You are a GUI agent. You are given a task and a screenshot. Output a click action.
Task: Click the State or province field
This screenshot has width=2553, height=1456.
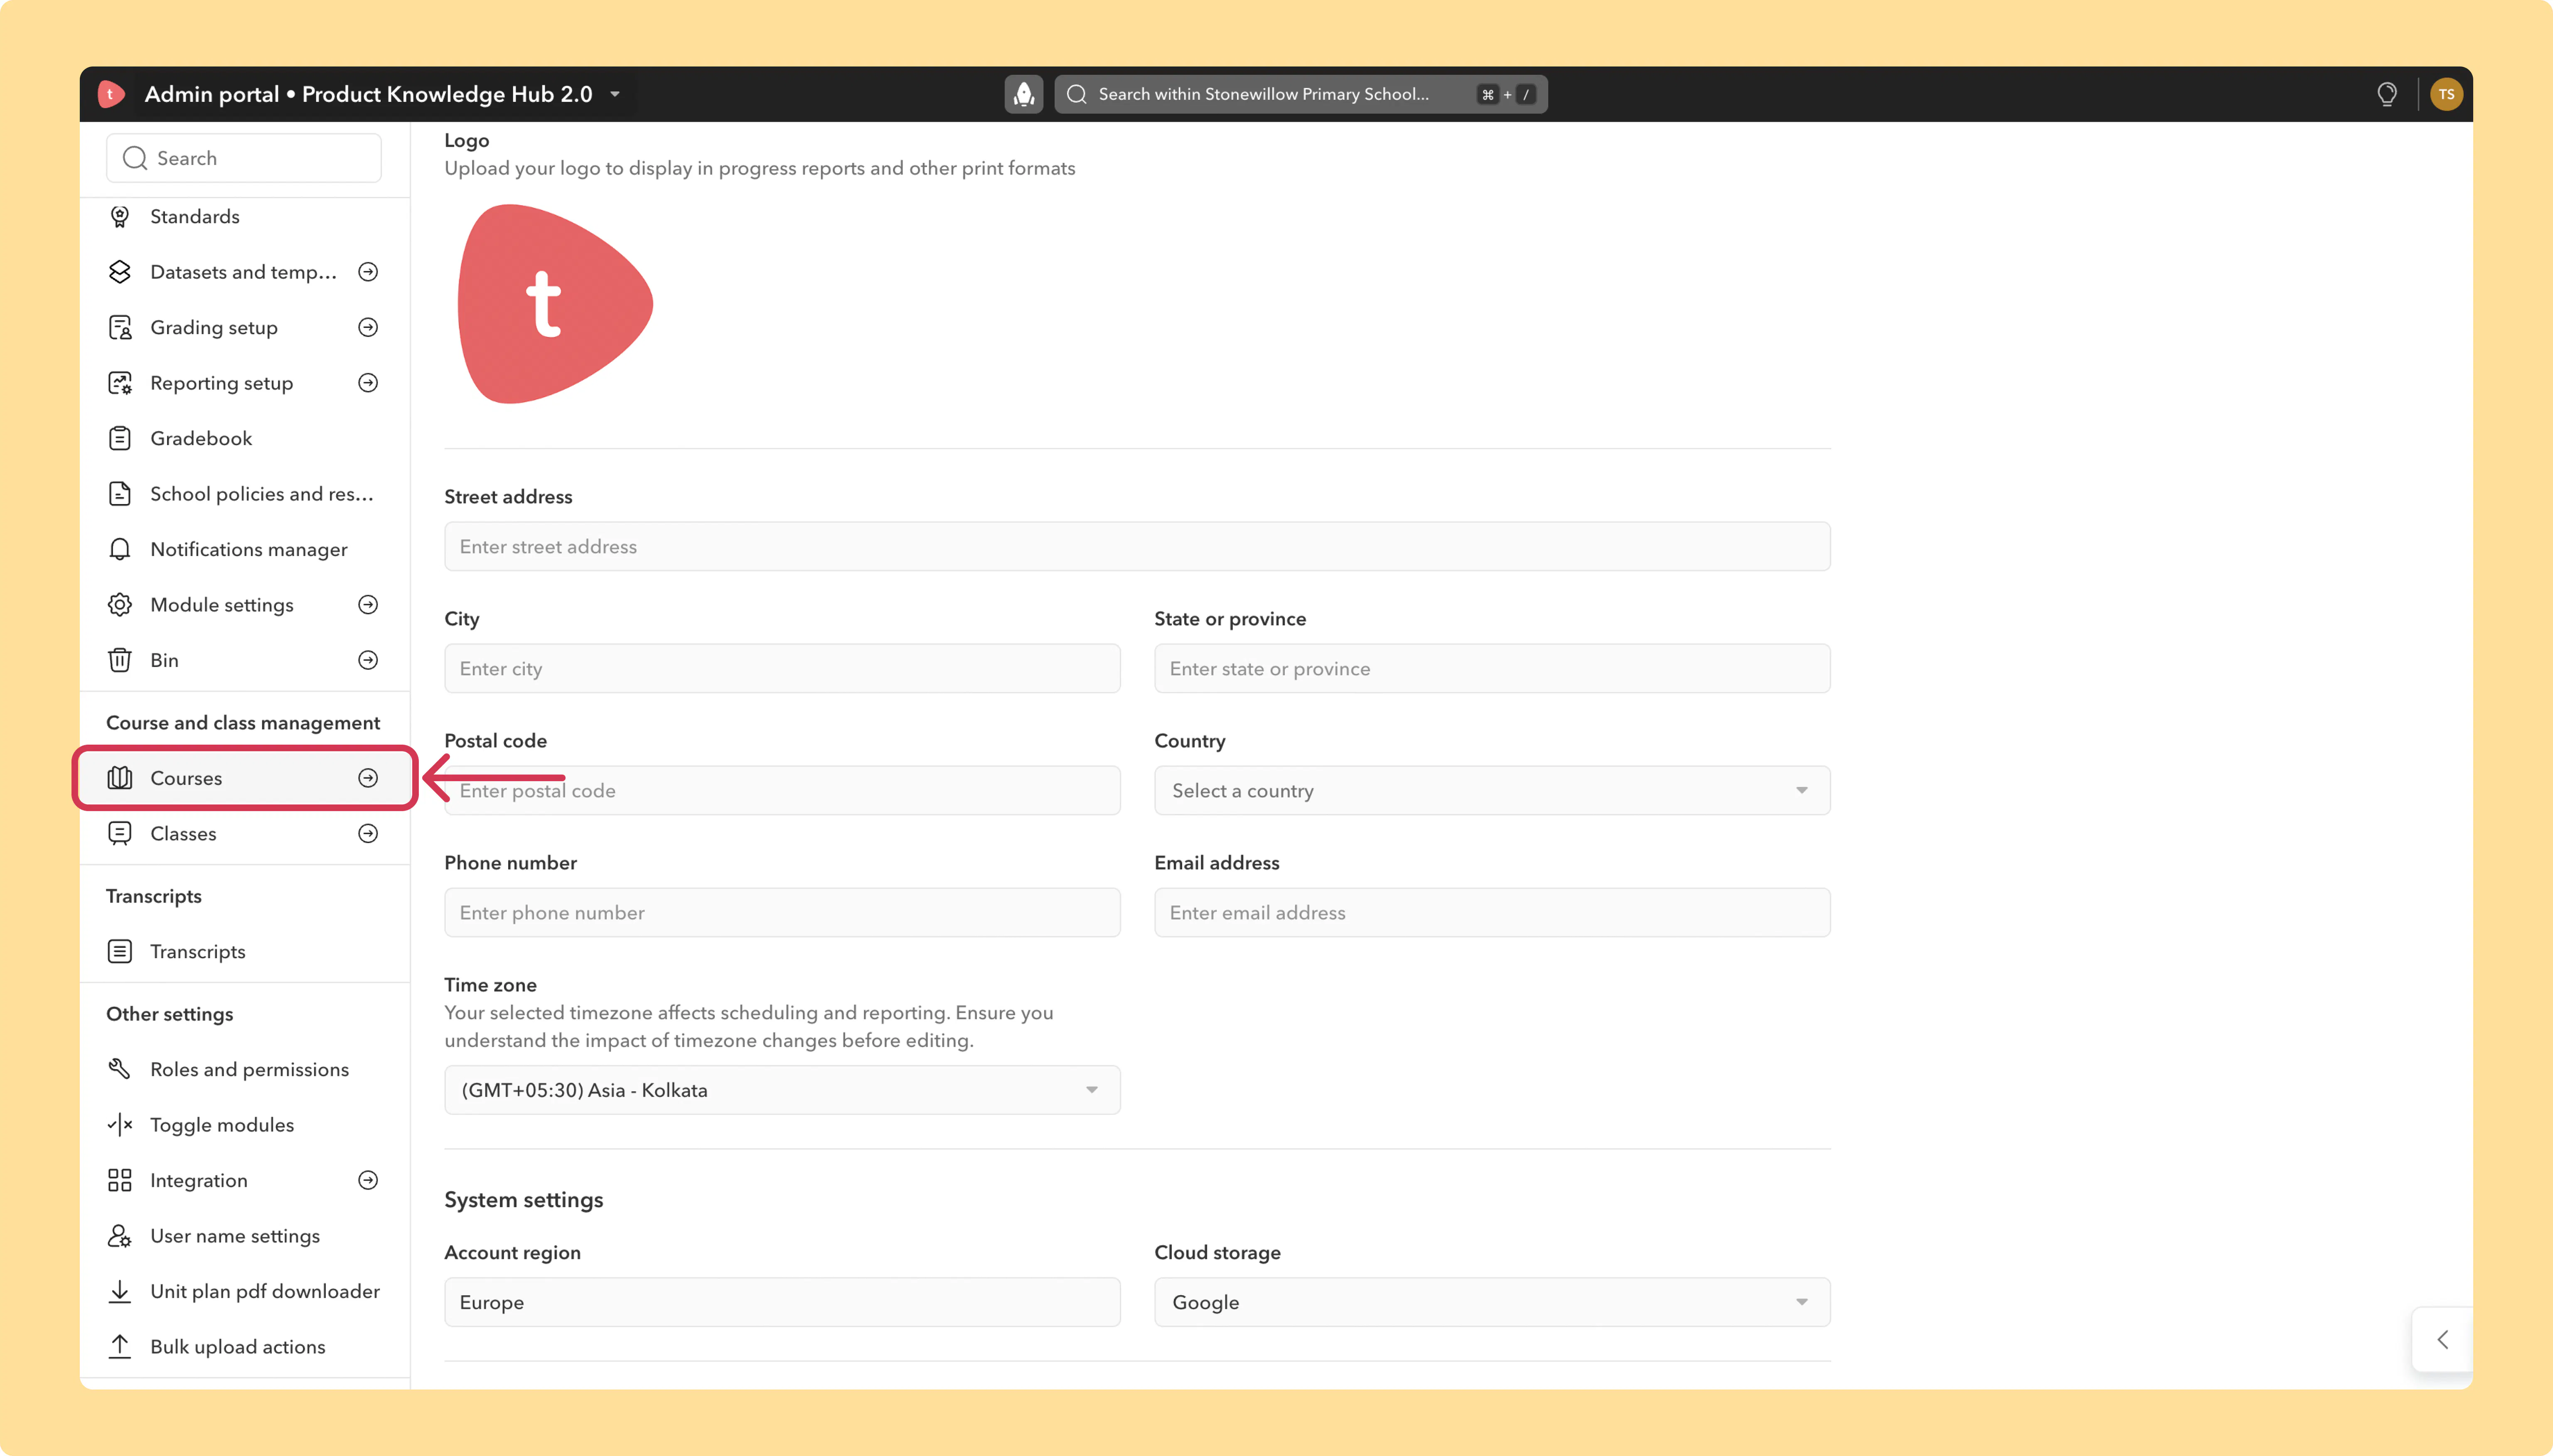point(1492,668)
